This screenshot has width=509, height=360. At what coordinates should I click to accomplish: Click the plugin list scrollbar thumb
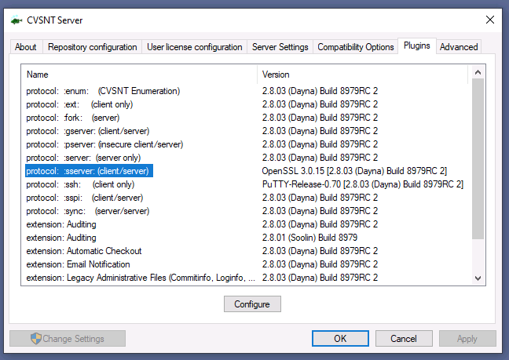click(478, 158)
